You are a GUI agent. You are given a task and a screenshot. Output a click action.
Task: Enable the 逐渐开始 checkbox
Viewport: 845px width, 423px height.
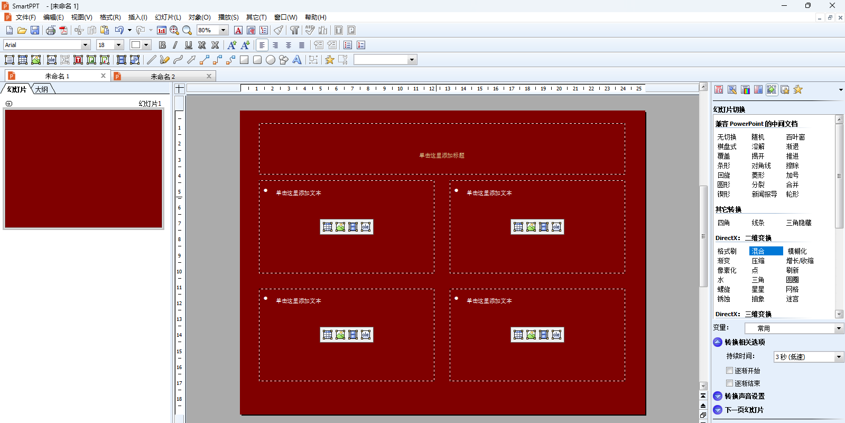pos(730,371)
